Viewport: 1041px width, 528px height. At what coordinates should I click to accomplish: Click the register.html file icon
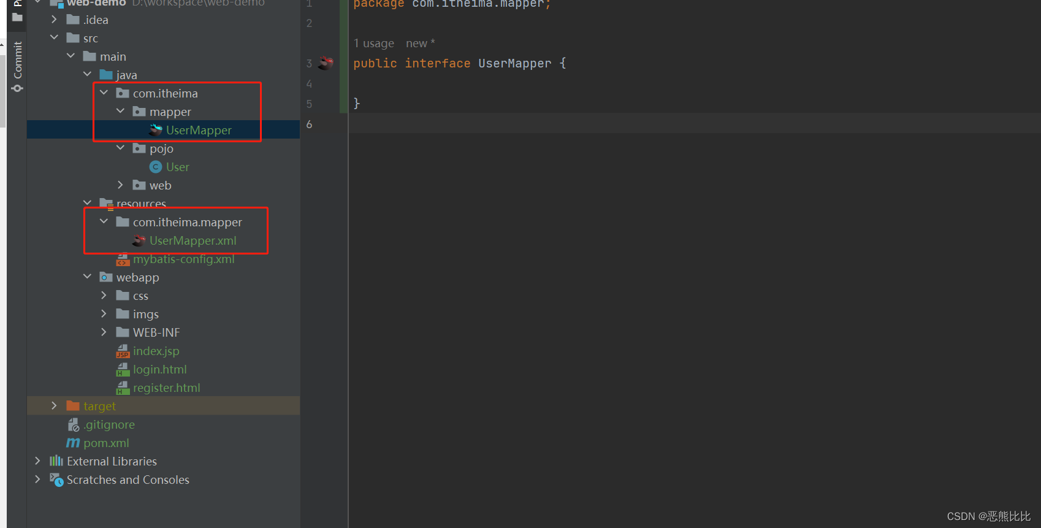point(123,388)
